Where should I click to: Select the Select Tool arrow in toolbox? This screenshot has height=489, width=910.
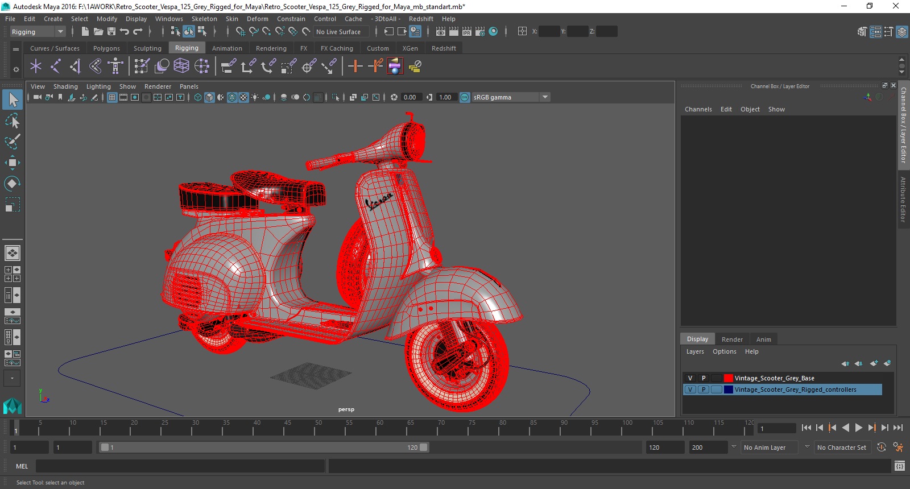[x=13, y=100]
